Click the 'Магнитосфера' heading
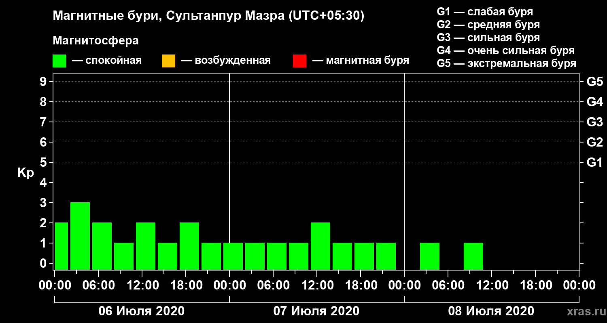 click(x=96, y=41)
